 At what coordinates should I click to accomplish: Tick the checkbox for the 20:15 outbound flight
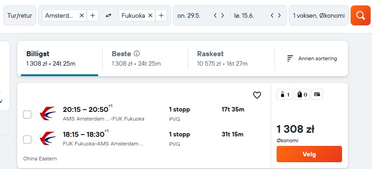[27, 115]
